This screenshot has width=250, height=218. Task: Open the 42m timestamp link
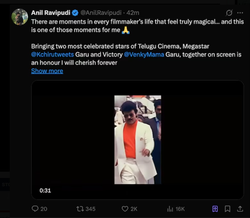pyautogui.click(x=133, y=13)
